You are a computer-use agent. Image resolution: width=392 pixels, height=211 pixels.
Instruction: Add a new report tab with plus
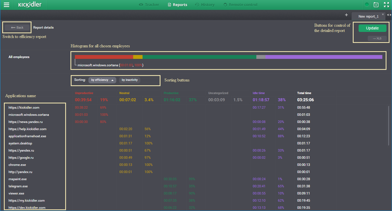point(346,15)
